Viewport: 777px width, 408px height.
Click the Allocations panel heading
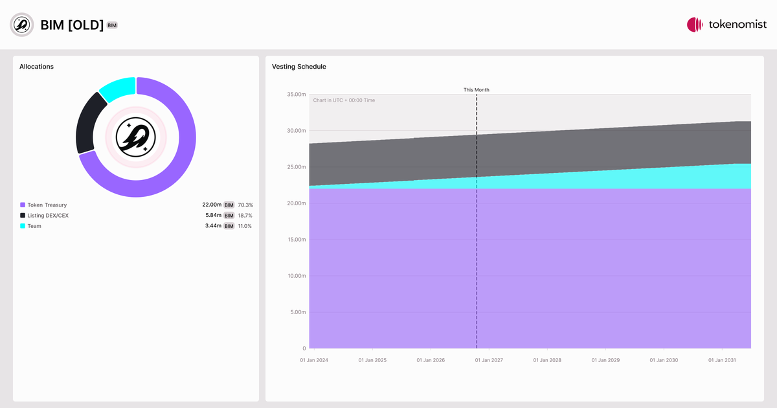click(x=37, y=67)
